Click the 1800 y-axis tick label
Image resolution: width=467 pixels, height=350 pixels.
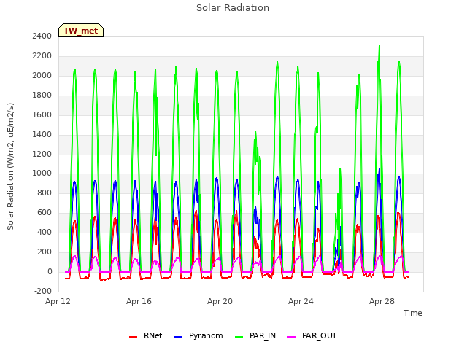[42, 95]
